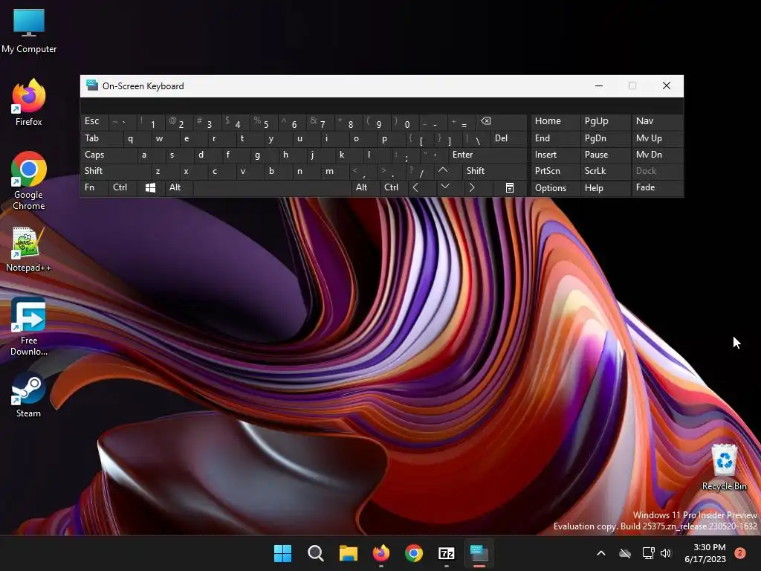This screenshot has width=761, height=571.
Task: Click the Mv Dn key
Action: coord(657,155)
